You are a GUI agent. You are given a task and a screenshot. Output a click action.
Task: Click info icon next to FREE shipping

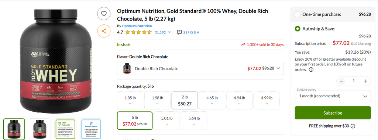(353, 126)
